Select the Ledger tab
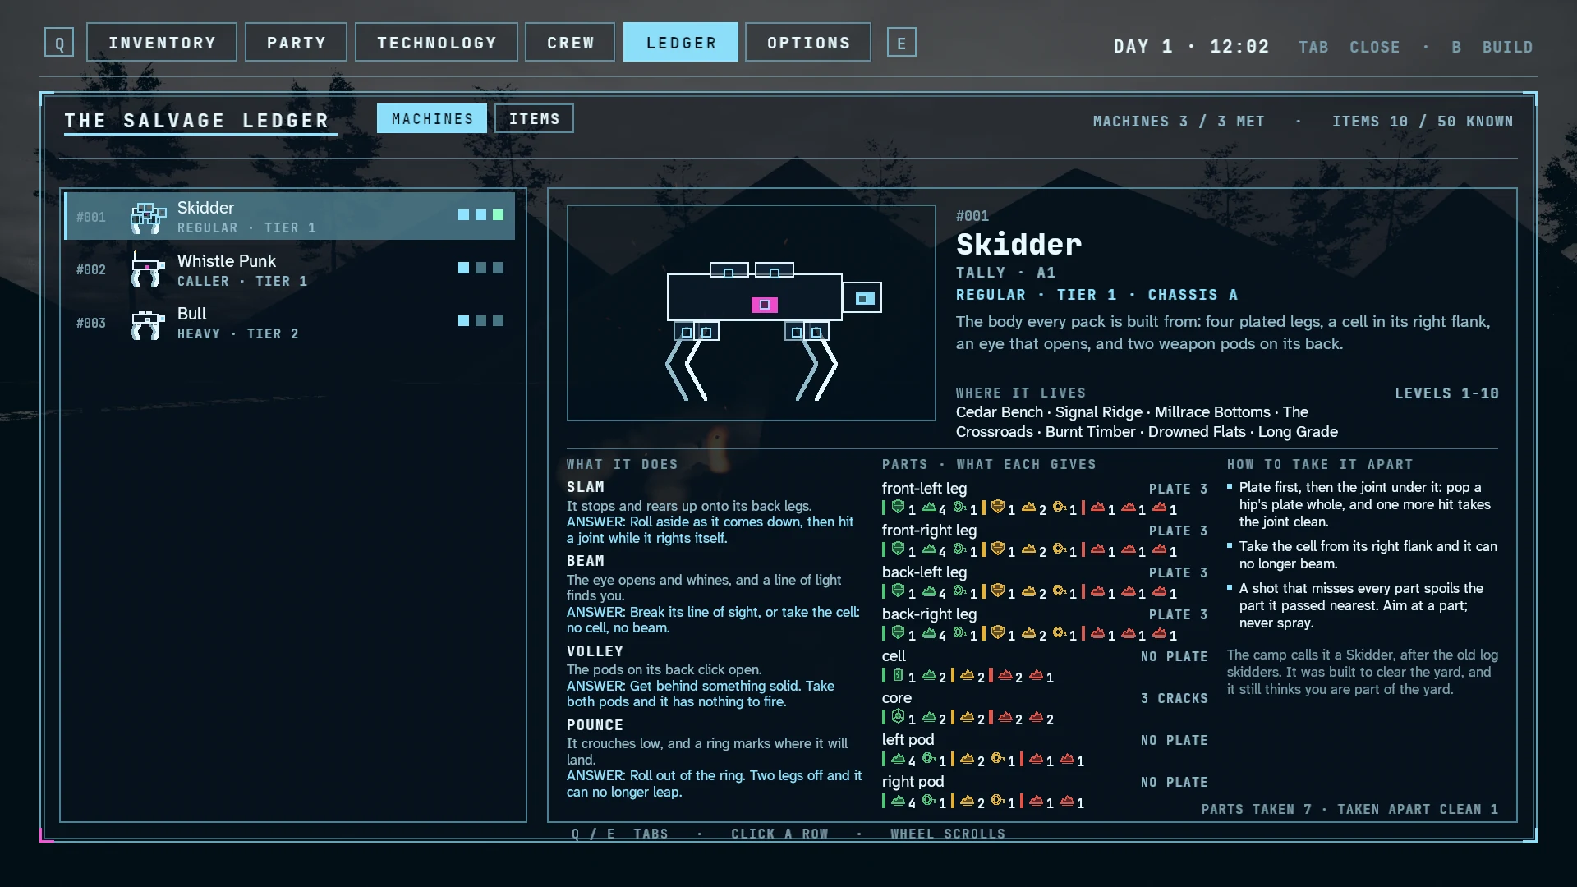 (681, 42)
